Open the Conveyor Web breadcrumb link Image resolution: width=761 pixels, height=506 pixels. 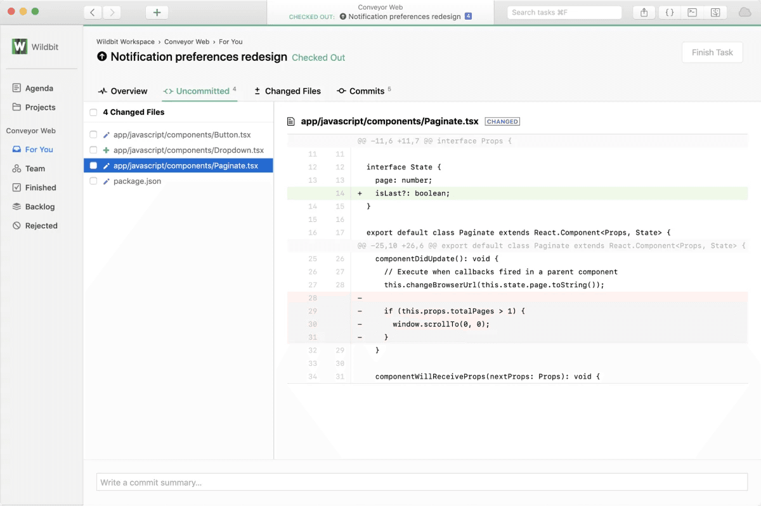(x=186, y=42)
